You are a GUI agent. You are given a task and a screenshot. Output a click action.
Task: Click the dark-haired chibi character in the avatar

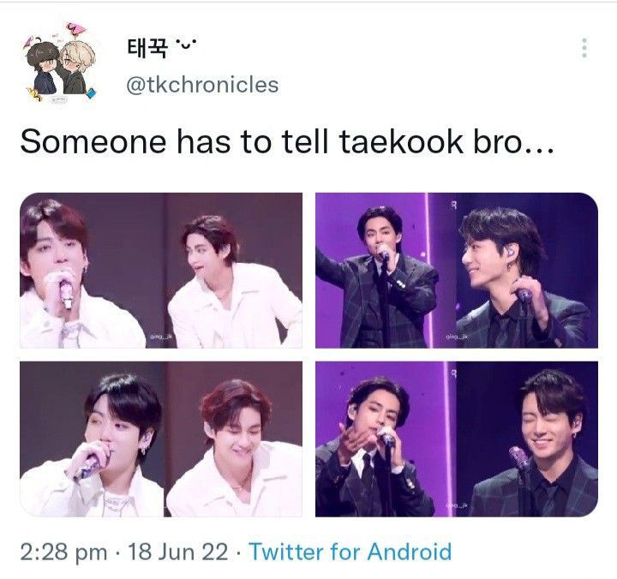[x=44, y=68]
